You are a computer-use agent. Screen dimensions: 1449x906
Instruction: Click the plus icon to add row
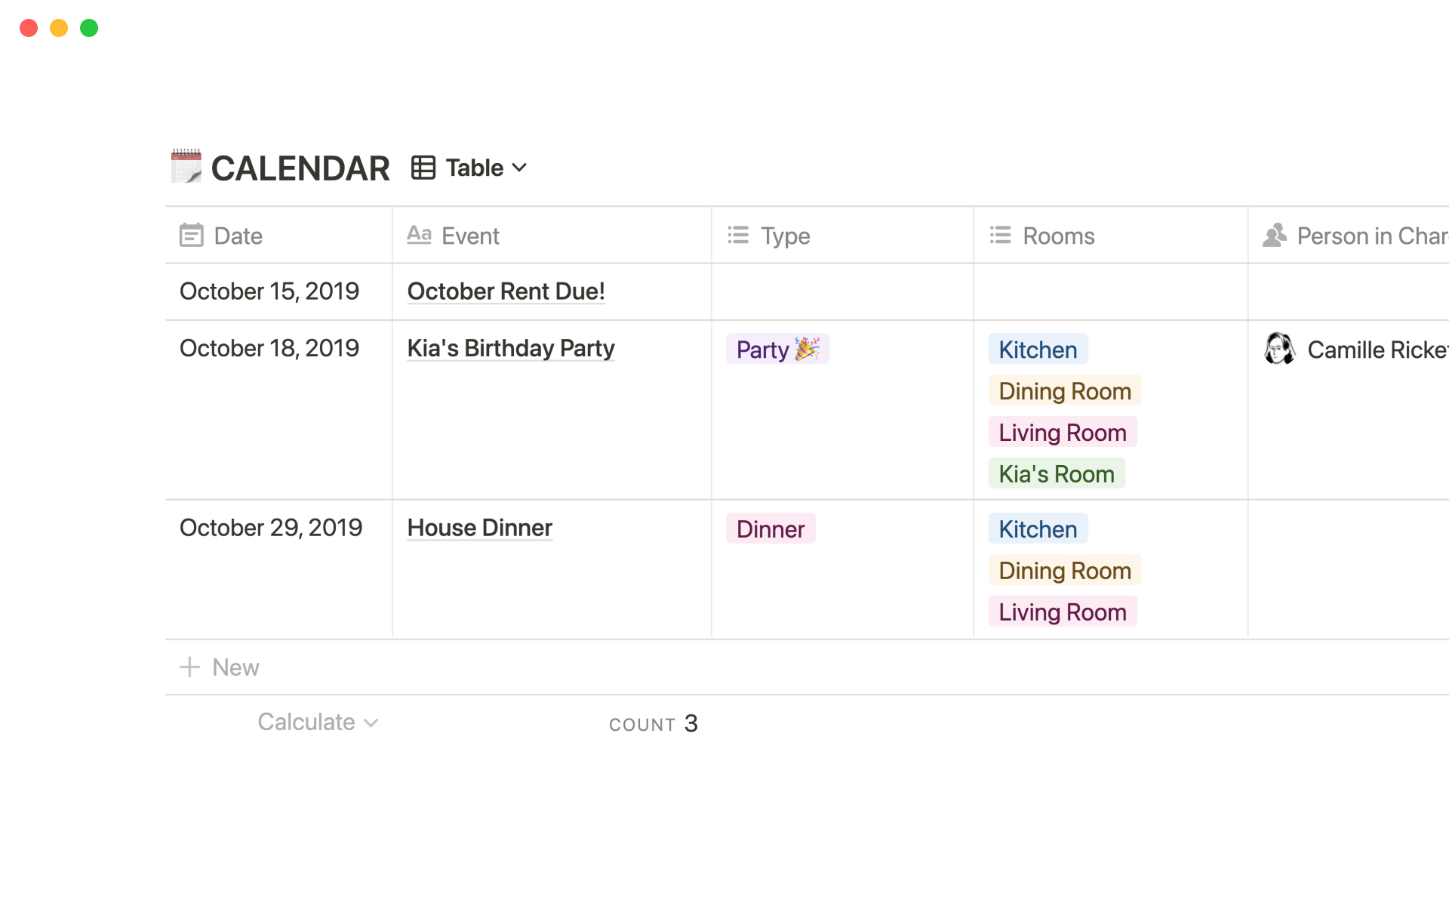[x=189, y=667]
